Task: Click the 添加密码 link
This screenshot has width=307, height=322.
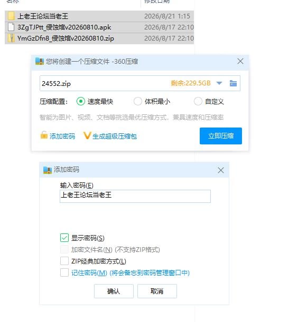Action: (x=62, y=136)
